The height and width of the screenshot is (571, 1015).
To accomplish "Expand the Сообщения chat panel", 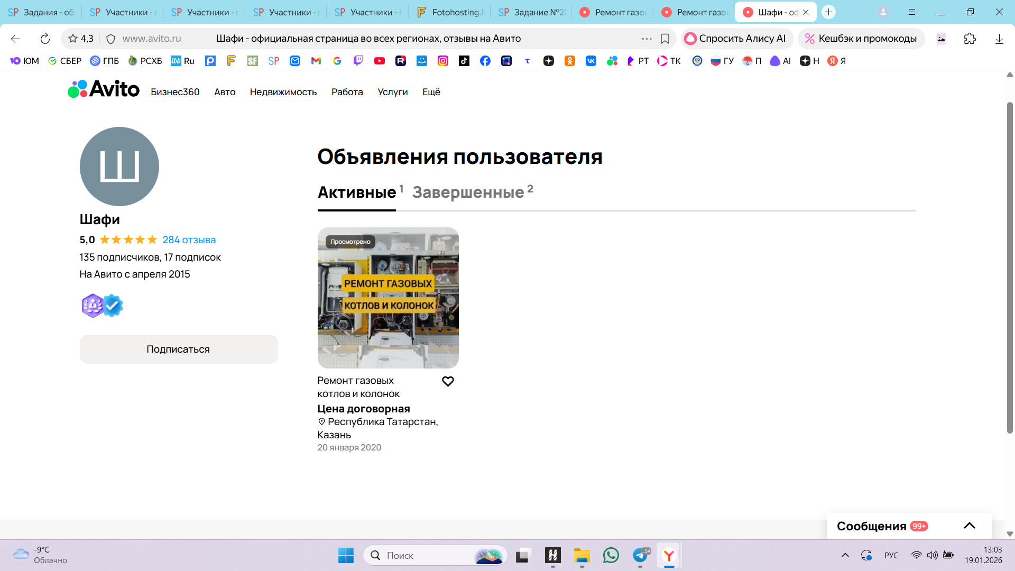I will [969, 526].
